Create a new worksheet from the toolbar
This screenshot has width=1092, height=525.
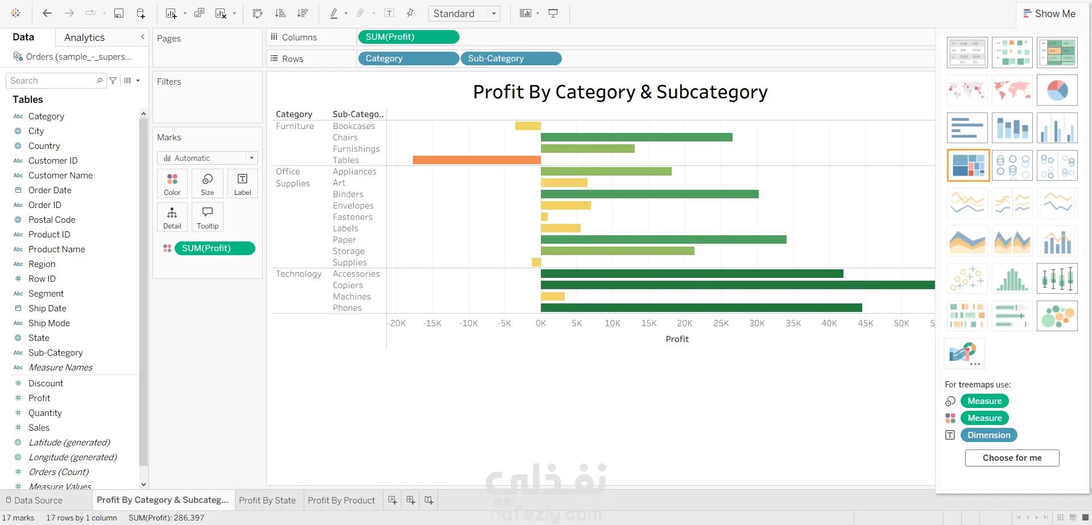[171, 13]
